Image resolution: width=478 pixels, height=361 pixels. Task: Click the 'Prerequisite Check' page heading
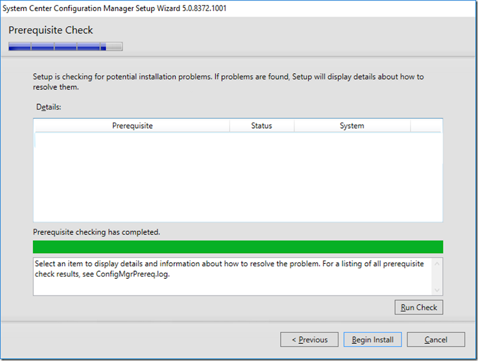pos(51,30)
